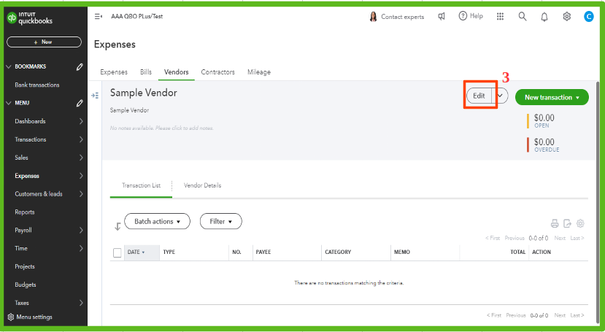Open the New transaction dropdown
The height and width of the screenshot is (332, 605).
[552, 97]
